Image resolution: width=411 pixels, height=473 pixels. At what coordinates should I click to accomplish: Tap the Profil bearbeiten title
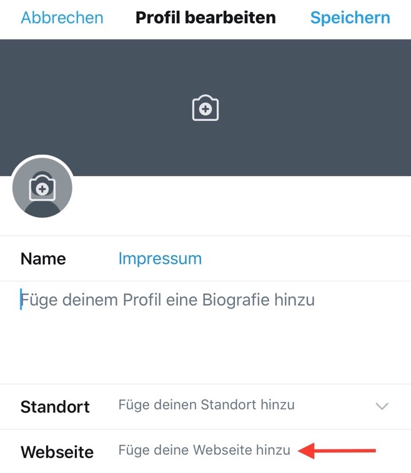point(205,17)
